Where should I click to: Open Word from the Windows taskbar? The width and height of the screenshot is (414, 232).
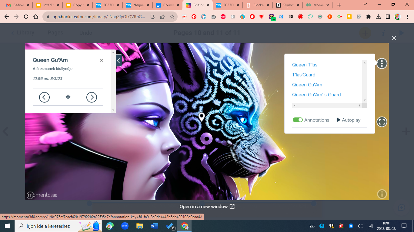pyautogui.click(x=155, y=226)
